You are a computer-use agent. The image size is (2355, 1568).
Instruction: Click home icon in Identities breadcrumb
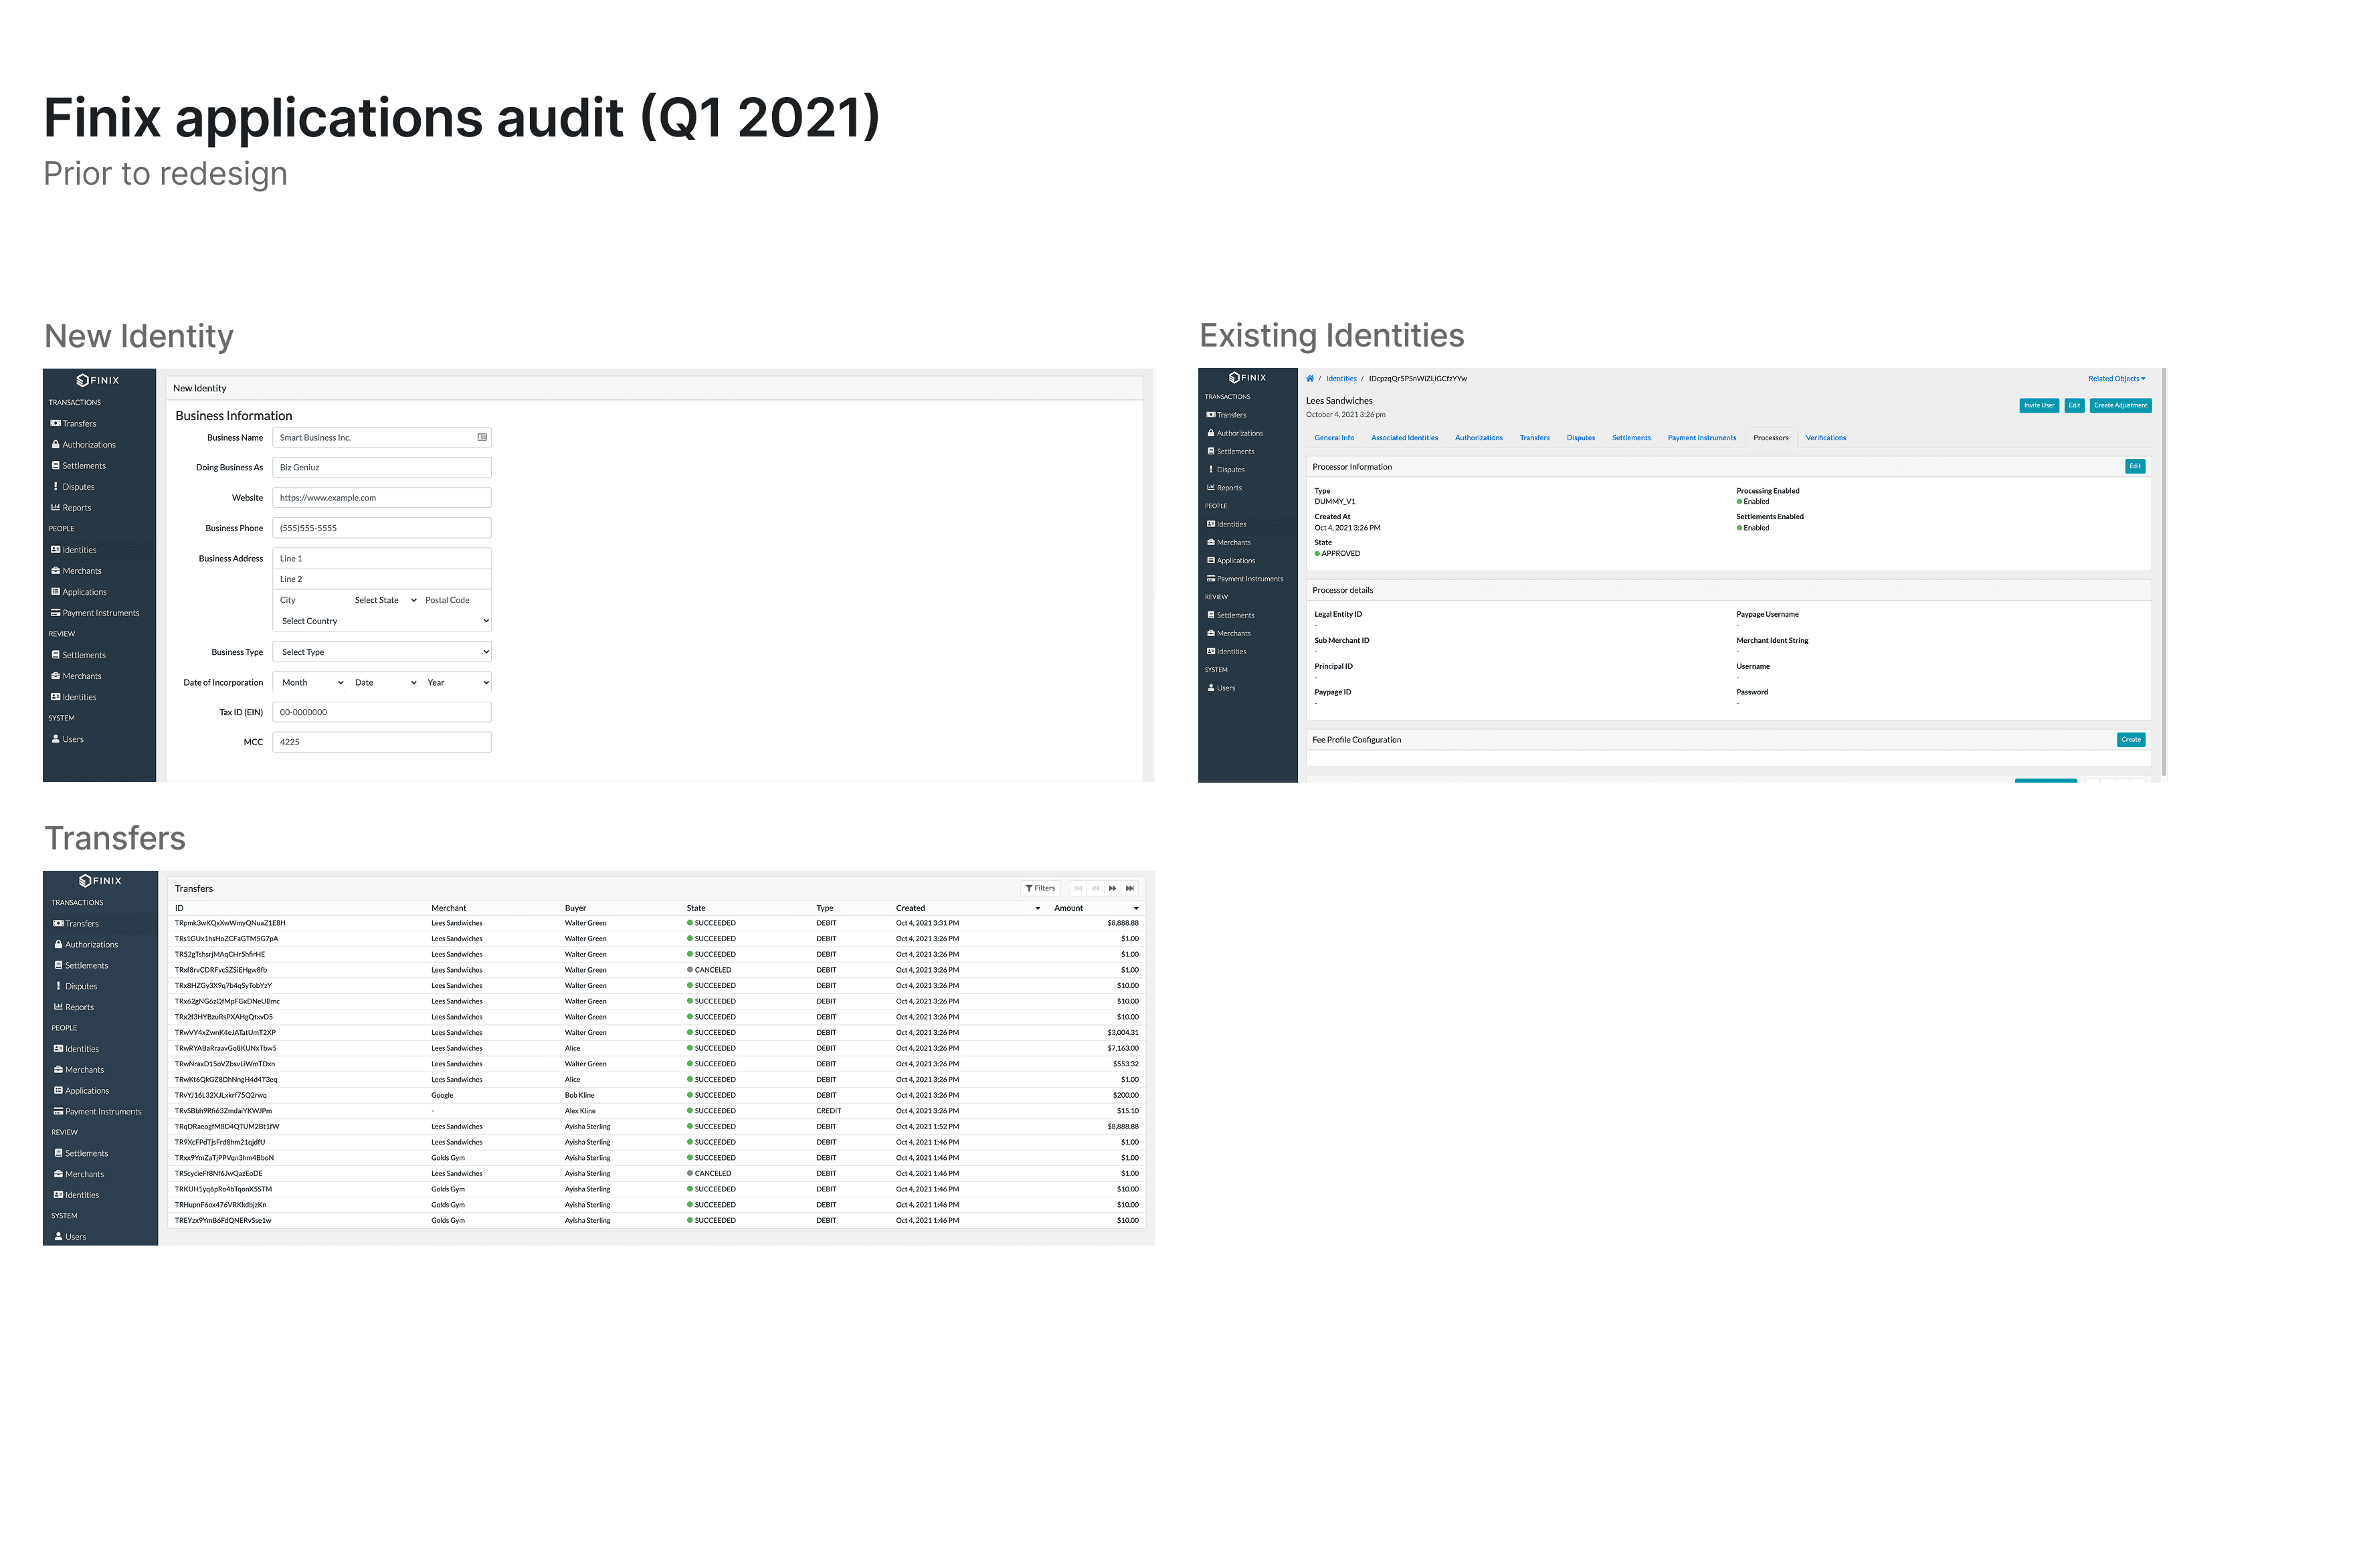[1309, 379]
